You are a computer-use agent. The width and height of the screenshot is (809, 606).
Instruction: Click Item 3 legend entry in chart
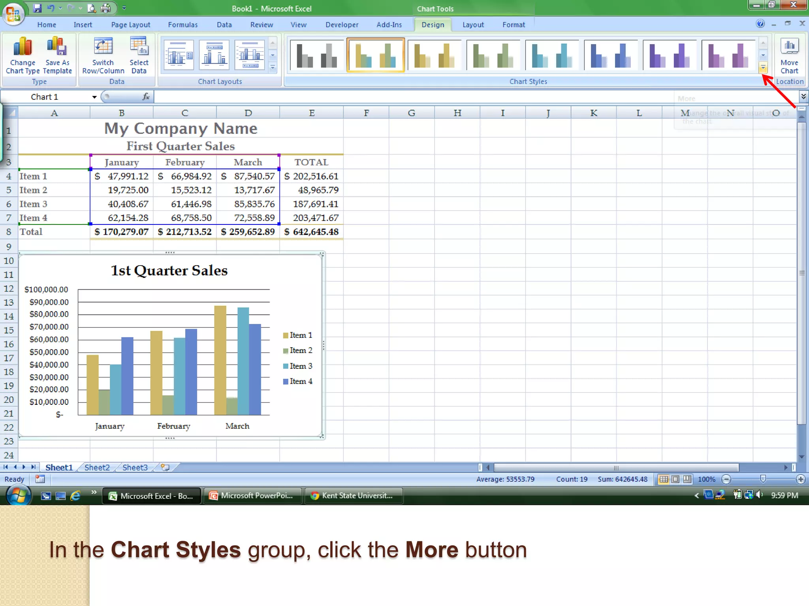297,366
